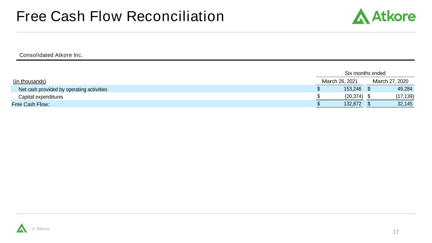Click Net cash provided by operating activities
This screenshot has width=432, height=243.
[x=63, y=89]
